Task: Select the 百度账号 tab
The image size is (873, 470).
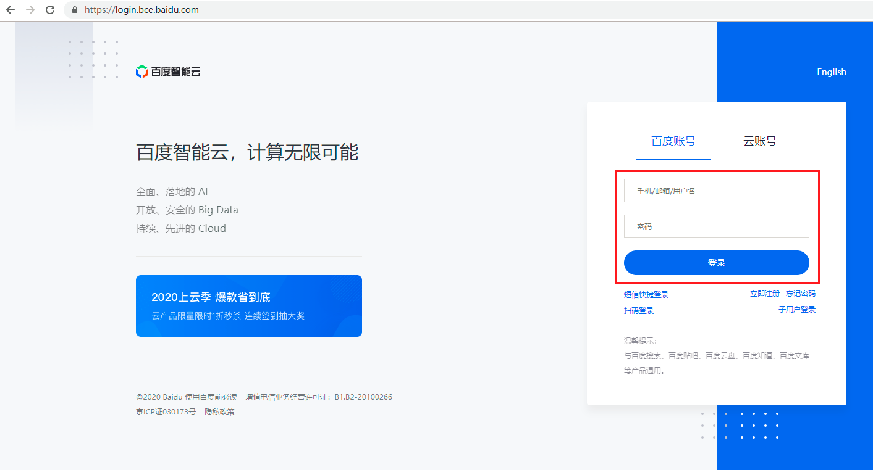Action: coord(673,141)
